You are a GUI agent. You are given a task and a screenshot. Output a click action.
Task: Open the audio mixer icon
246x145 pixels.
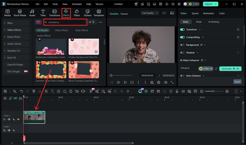click(183, 91)
